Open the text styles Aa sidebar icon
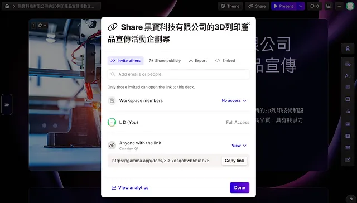The height and width of the screenshot is (203, 357). (x=348, y=75)
